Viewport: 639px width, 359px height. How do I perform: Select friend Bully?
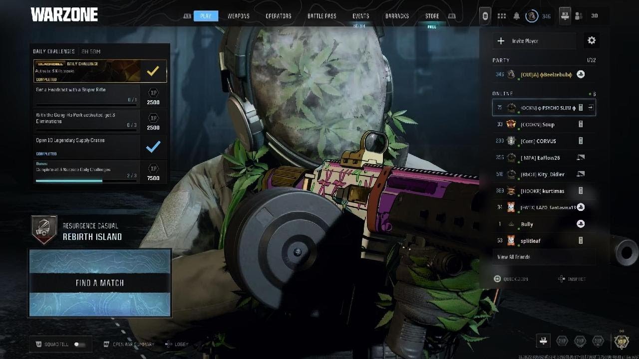pyautogui.click(x=544, y=224)
